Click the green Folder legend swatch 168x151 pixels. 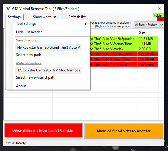[x=158, y=15]
